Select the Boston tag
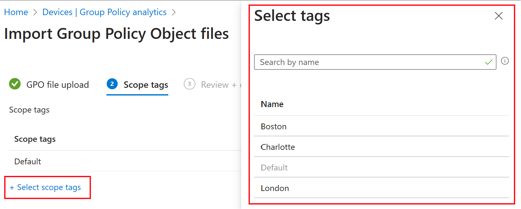The image size is (521, 209). pyautogui.click(x=274, y=126)
